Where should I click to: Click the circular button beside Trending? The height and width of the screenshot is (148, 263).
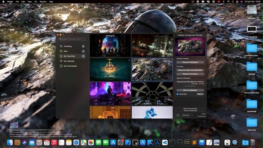point(83,46)
